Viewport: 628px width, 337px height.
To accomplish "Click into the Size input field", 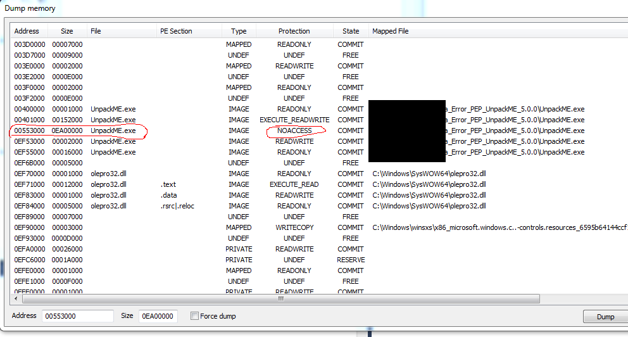I will coord(158,316).
